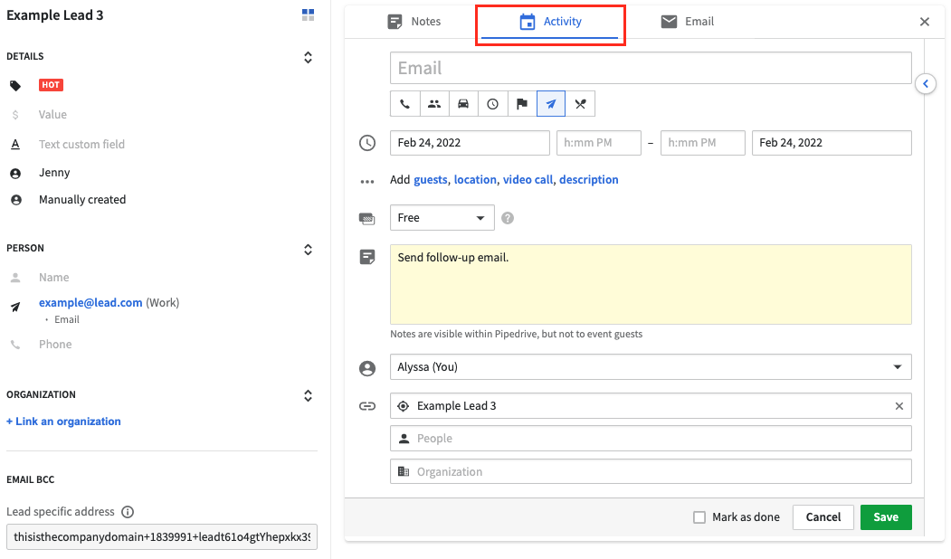Select the Call activity type icon
Image resolution: width=951 pixels, height=559 pixels.
[404, 104]
